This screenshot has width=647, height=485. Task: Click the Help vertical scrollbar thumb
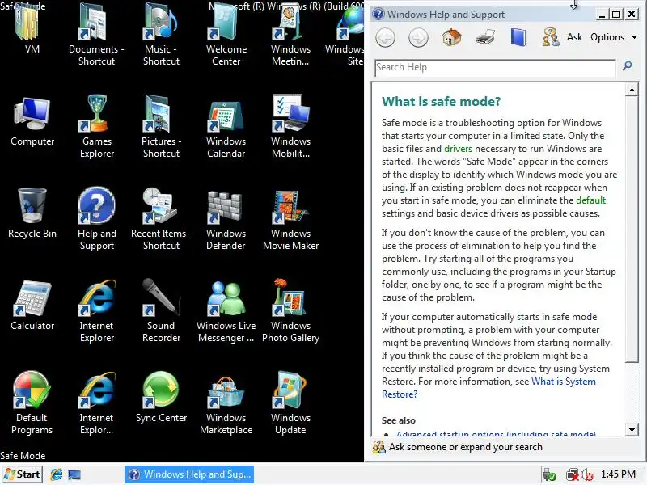pyautogui.click(x=632, y=230)
